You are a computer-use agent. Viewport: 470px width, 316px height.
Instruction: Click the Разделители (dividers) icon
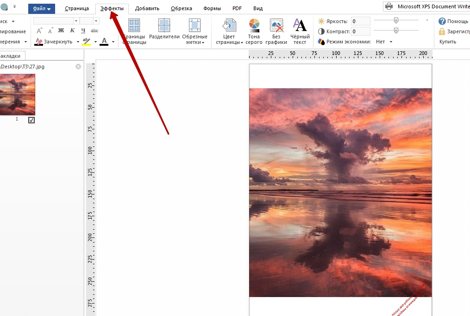164,26
